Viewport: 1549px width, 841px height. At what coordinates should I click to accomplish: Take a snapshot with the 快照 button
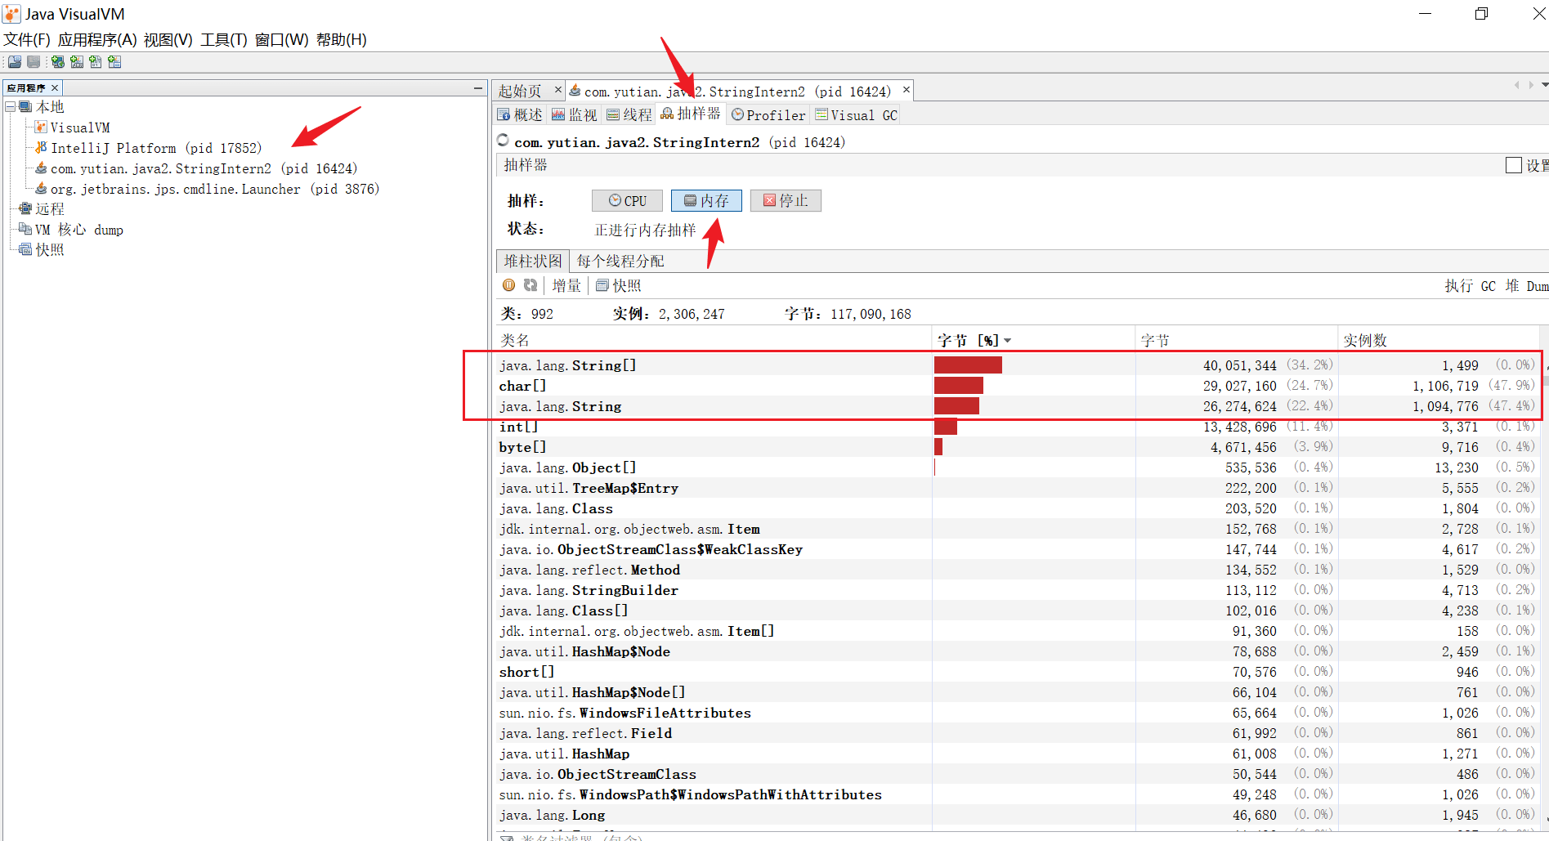click(619, 285)
